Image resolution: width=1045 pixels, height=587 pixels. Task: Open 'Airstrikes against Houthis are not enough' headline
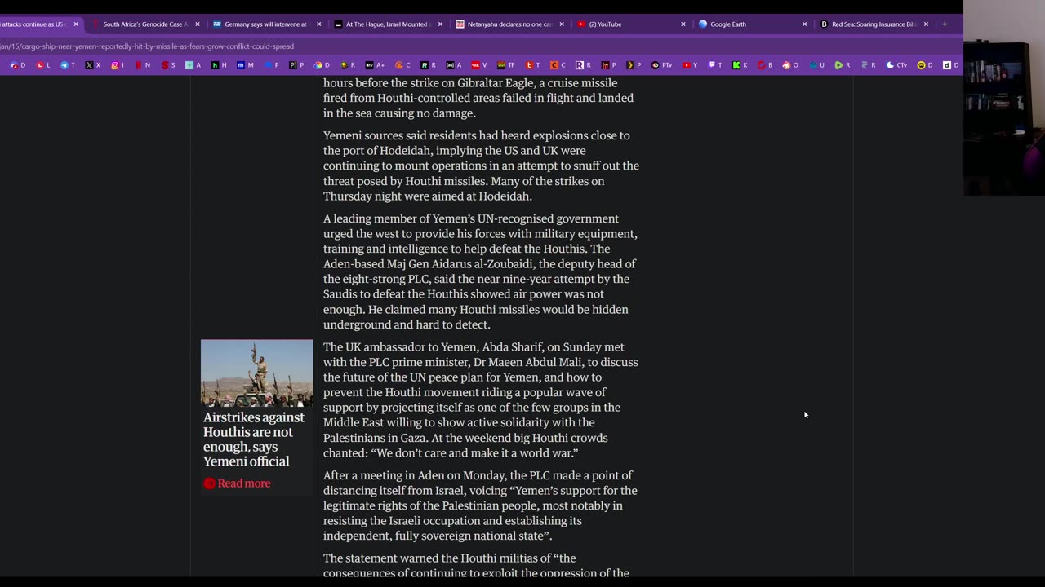[x=254, y=439]
